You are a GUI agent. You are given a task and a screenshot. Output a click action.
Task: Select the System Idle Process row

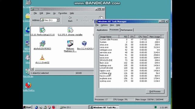pos(130,40)
